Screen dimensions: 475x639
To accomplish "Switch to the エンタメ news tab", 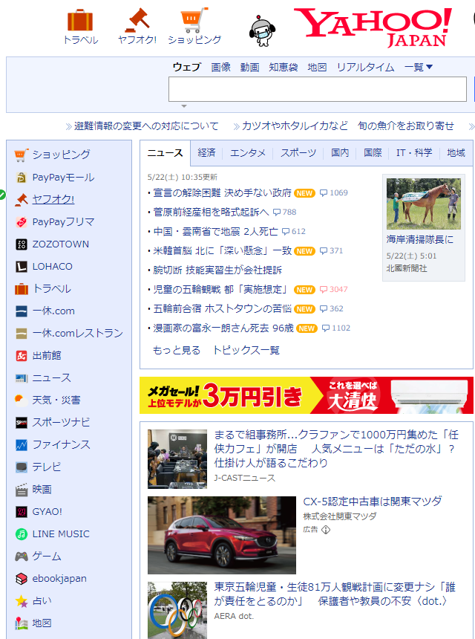I will pos(247,153).
